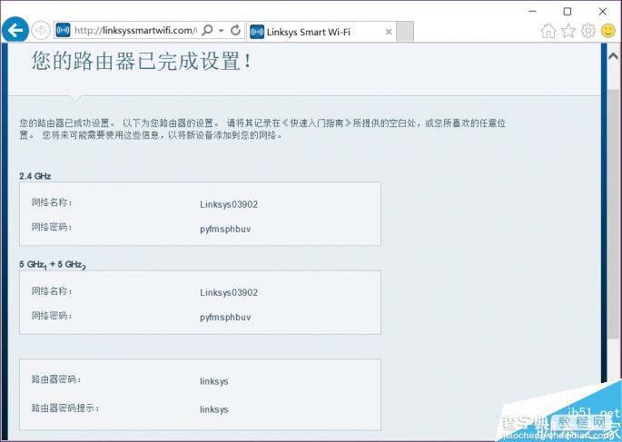The image size is (622, 442).
Task: Click the 网络密码 label under 2.4 GHz
Action: (x=52, y=227)
